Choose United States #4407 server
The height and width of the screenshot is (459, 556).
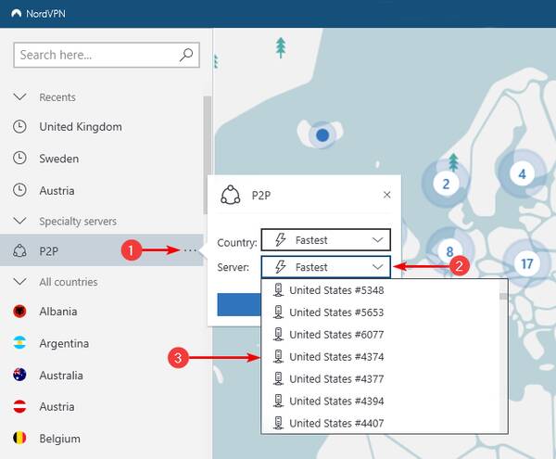(x=380, y=423)
